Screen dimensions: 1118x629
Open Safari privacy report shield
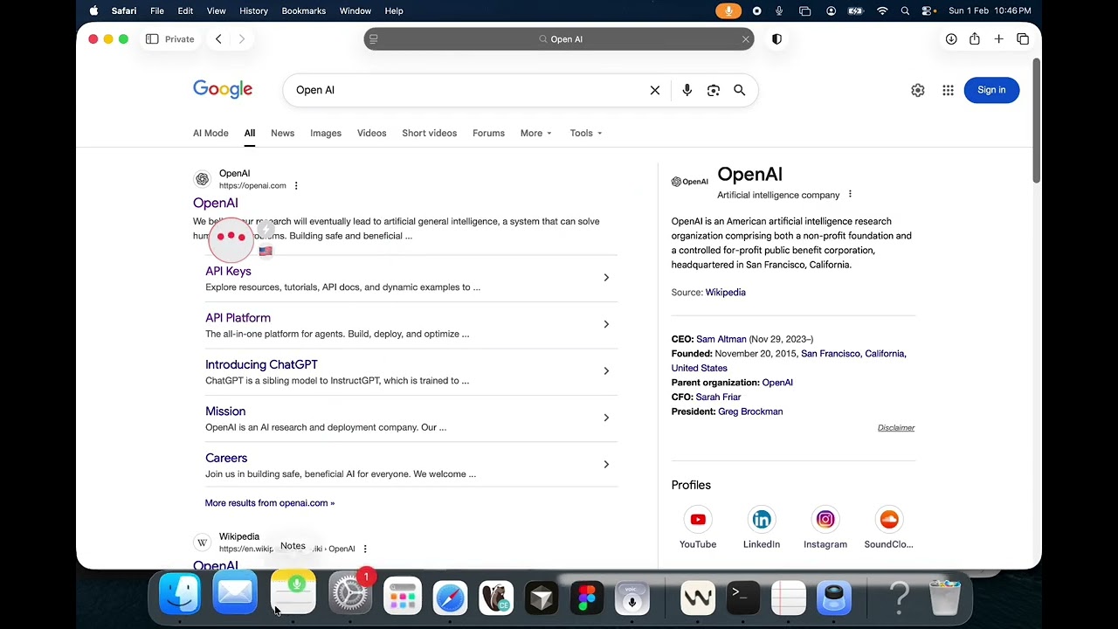[776, 38]
